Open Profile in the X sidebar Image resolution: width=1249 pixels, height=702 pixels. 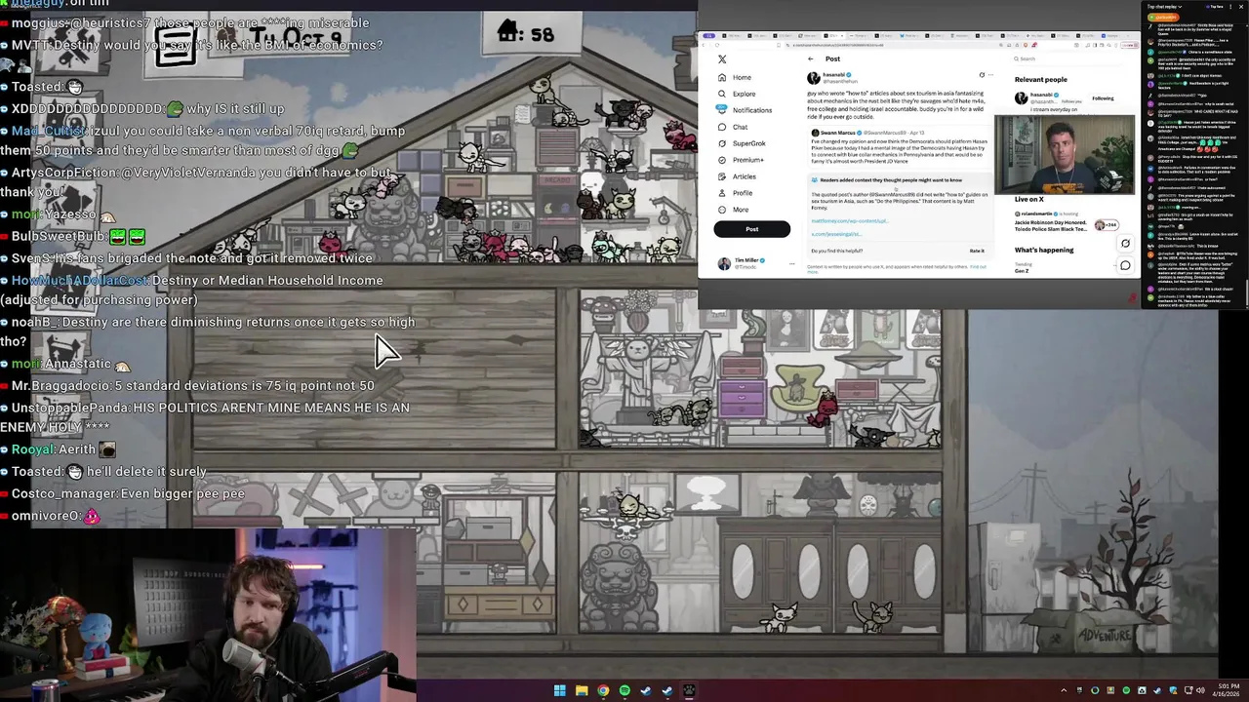click(735, 193)
